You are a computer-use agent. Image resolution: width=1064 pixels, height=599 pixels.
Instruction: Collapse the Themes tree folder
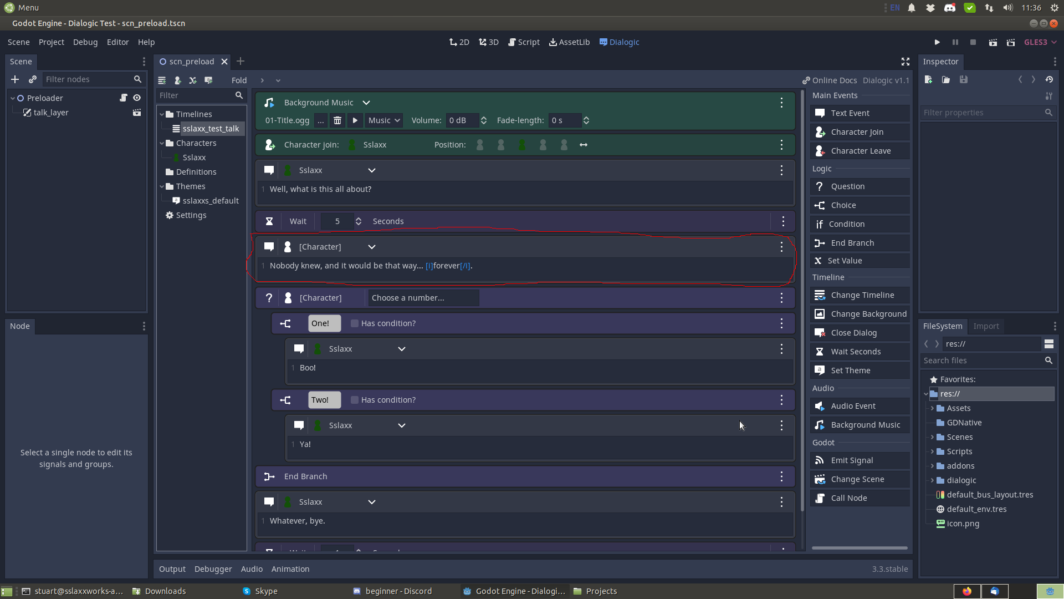tap(162, 186)
